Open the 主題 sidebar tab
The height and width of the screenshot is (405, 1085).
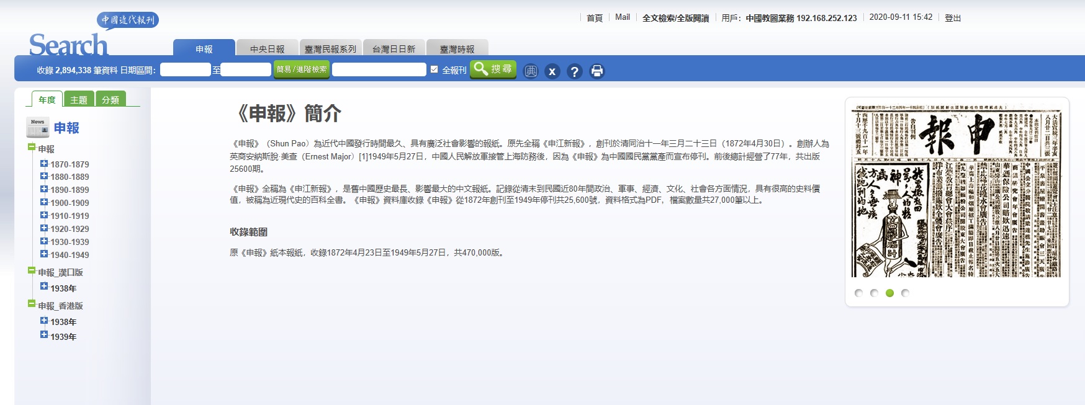point(79,100)
